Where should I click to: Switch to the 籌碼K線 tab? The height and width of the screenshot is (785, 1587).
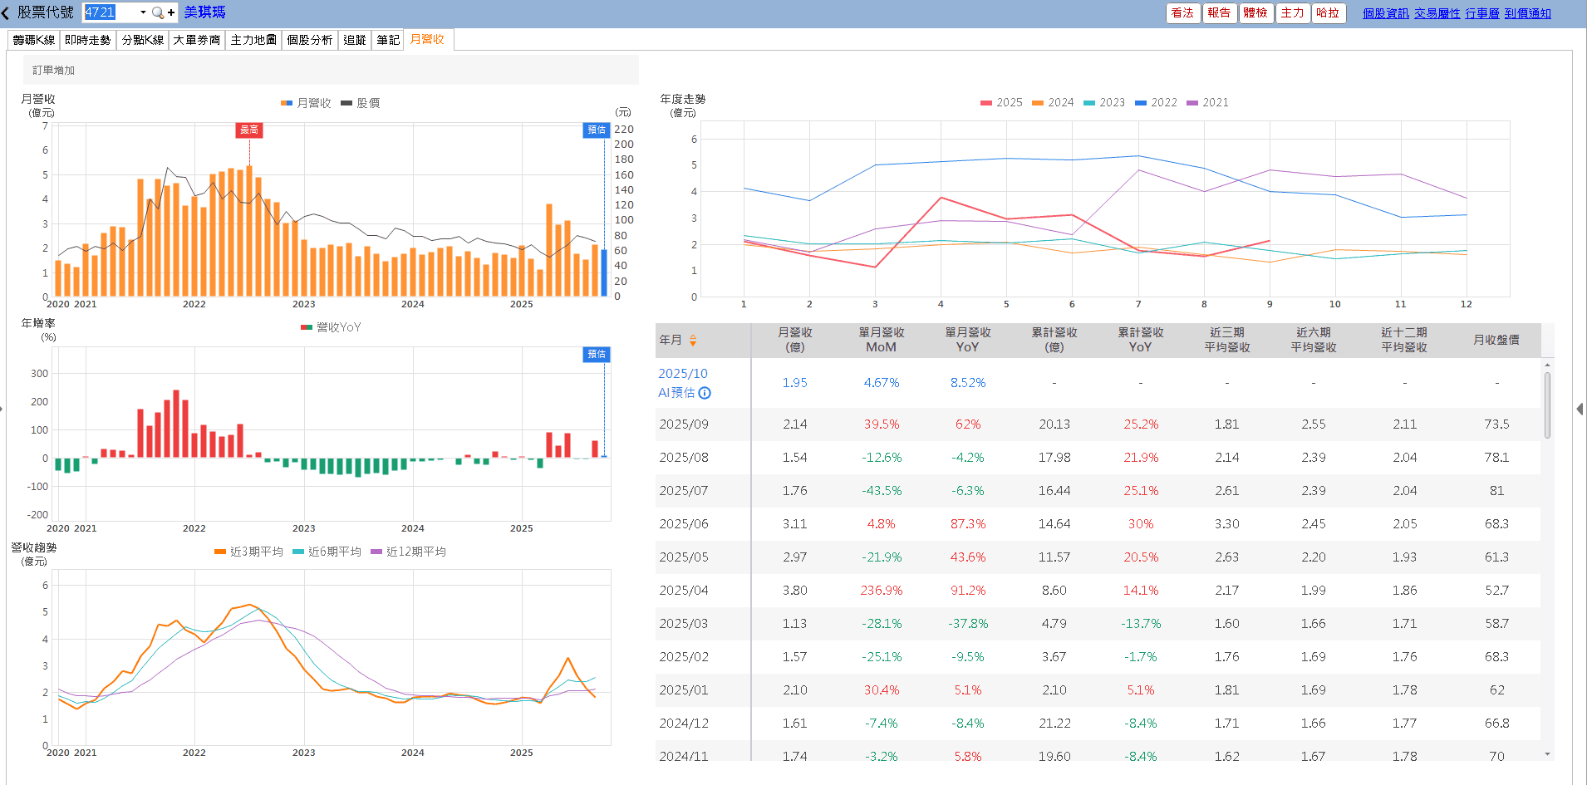click(x=34, y=40)
